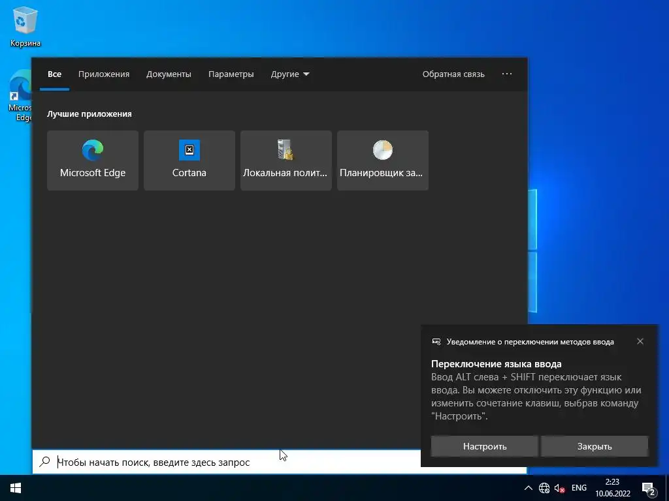Click into the search query field
The width and height of the screenshot is (669, 501).
pyautogui.click(x=280, y=463)
